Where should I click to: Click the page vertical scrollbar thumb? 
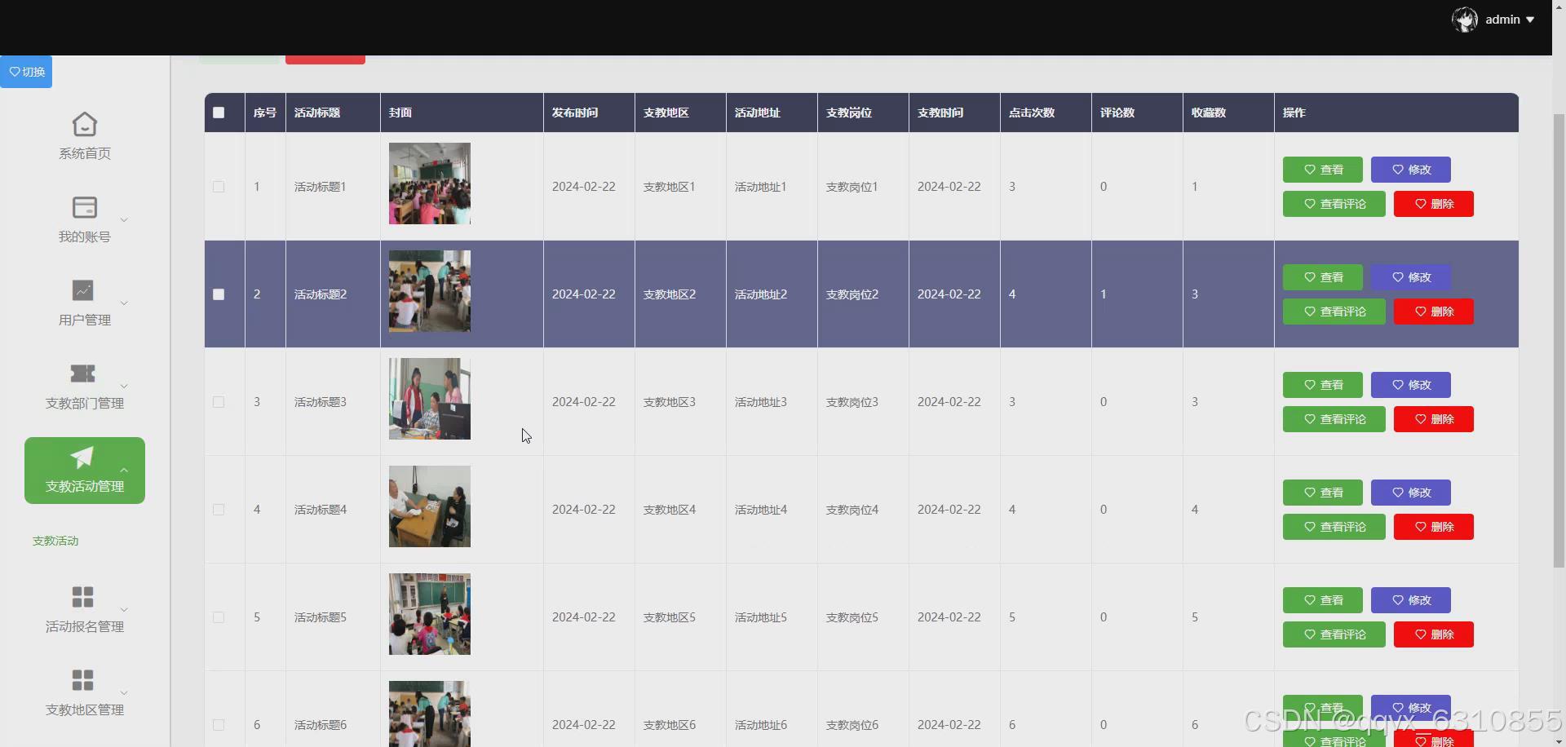point(1559,339)
